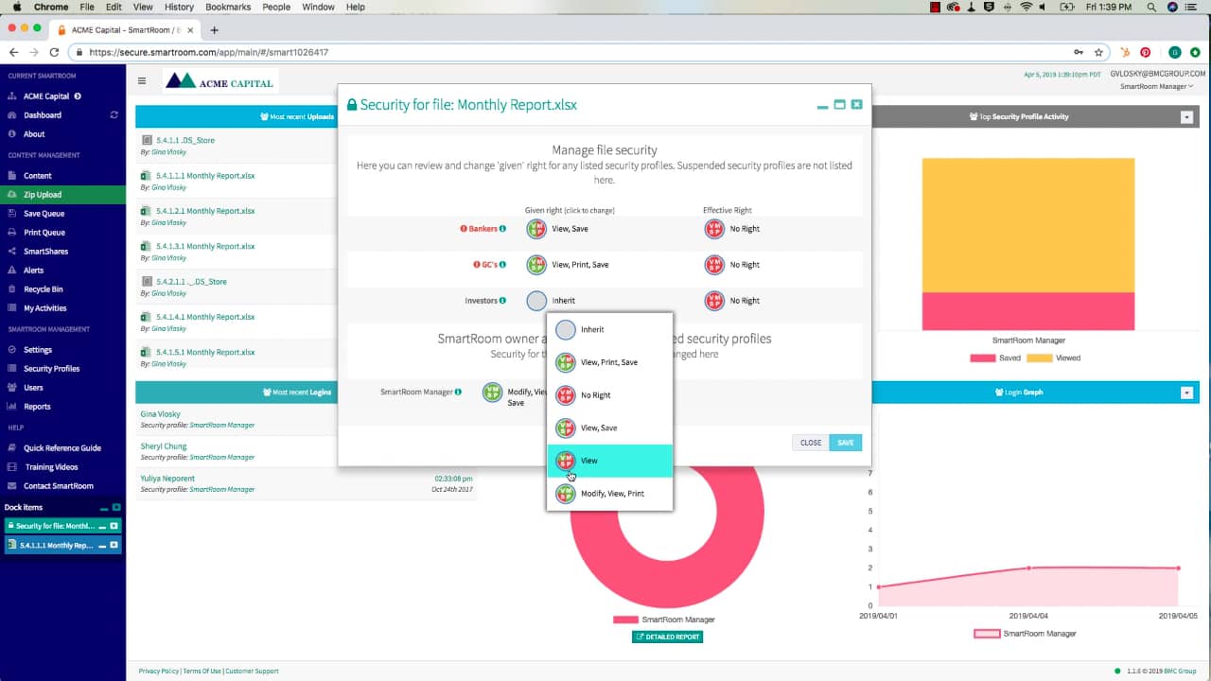Open the Zip Upload page
The image size is (1211, 681).
click(43, 195)
